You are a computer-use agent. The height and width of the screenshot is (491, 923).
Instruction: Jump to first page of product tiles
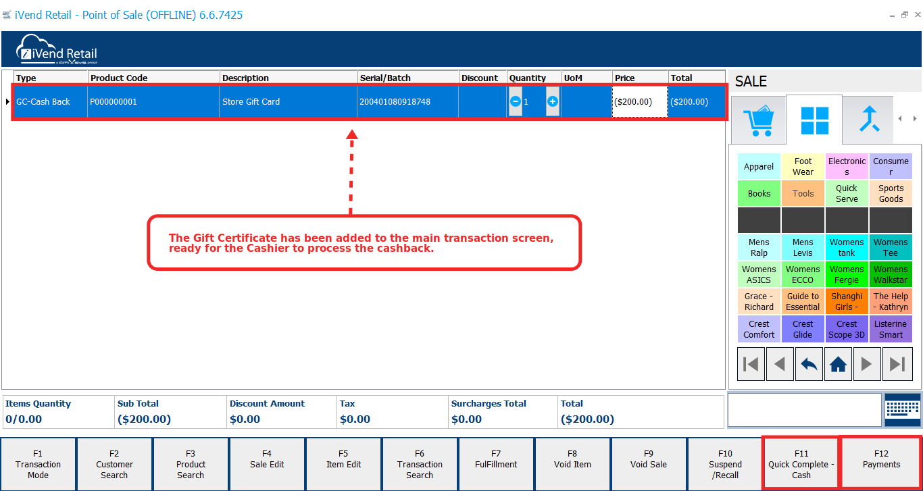(x=750, y=365)
